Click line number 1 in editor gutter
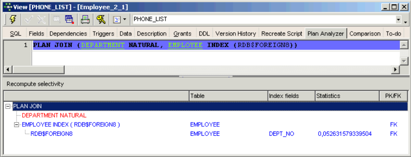 tap(26, 45)
